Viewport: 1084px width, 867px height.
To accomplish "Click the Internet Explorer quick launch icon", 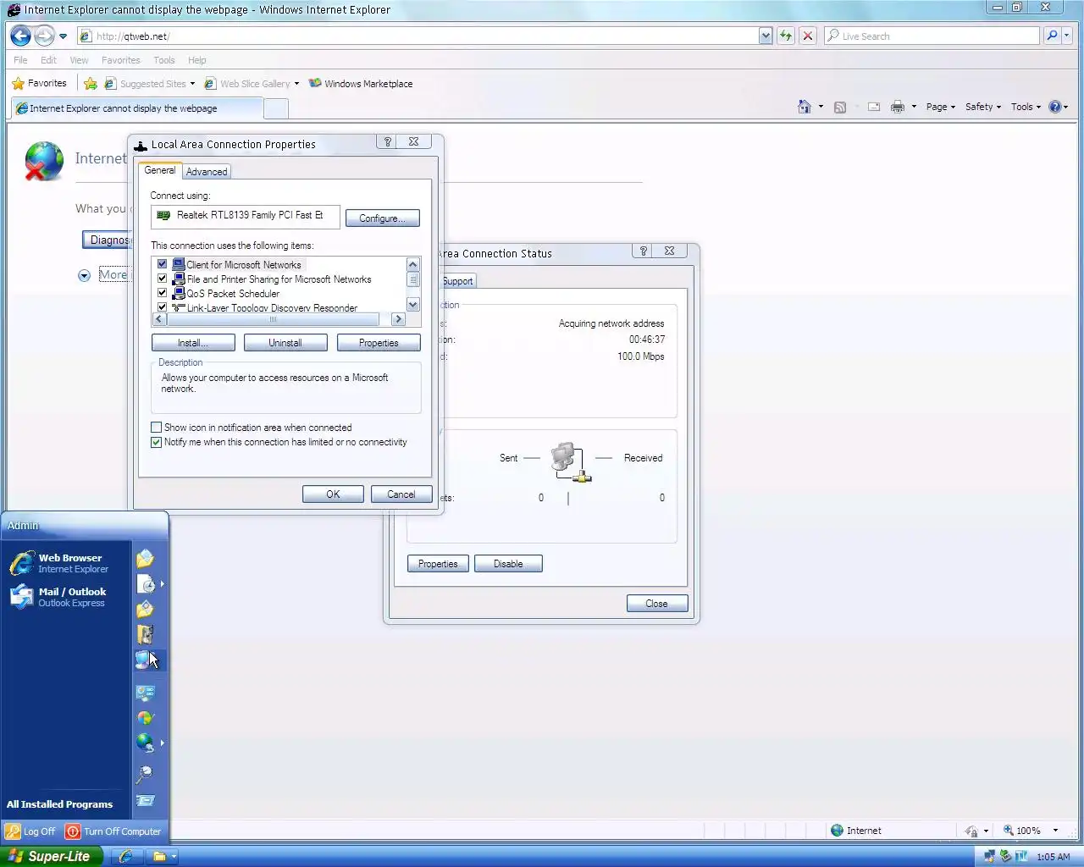I will (125, 856).
